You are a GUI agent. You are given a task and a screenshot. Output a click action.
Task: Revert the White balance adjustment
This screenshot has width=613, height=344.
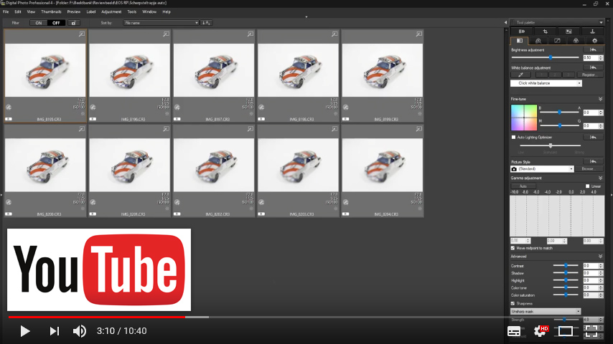pos(593,68)
